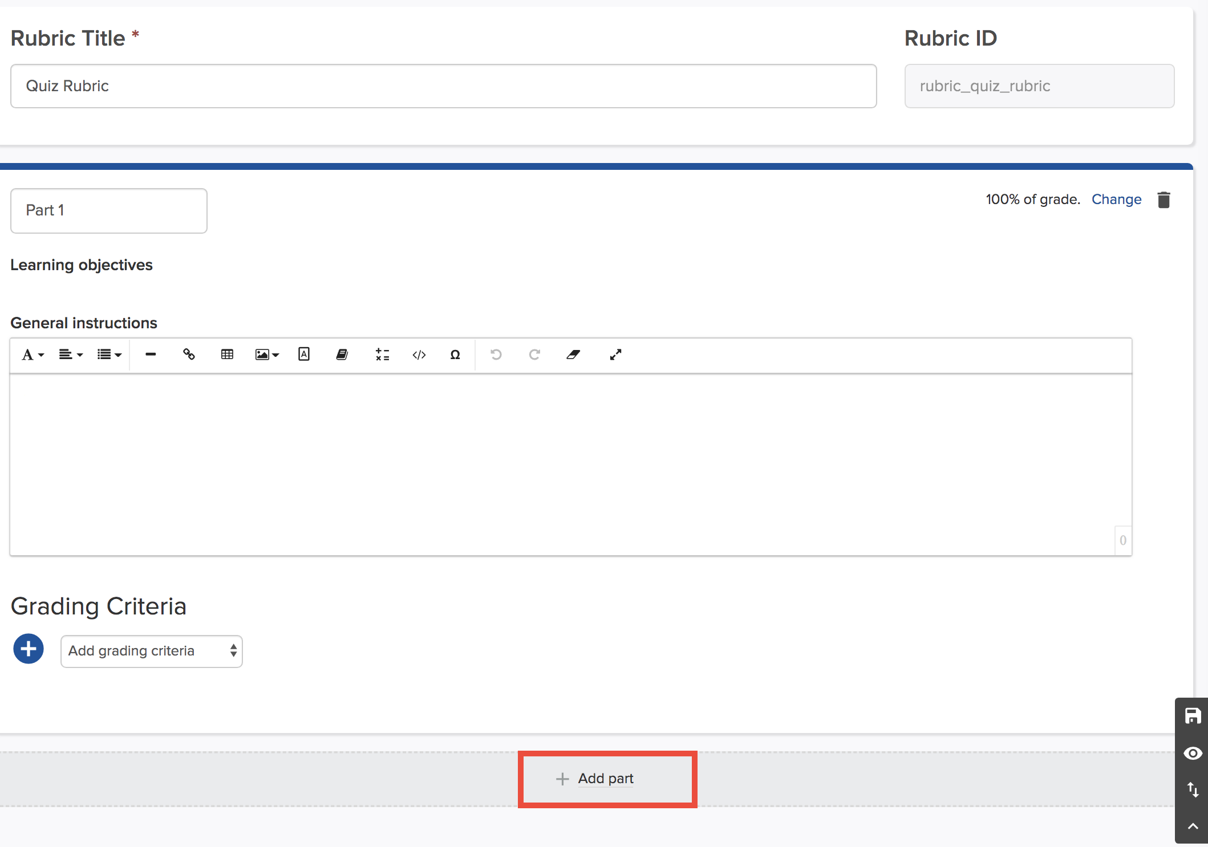Add grading criteria with the blue plus button
This screenshot has height=847, width=1208.
coord(28,649)
